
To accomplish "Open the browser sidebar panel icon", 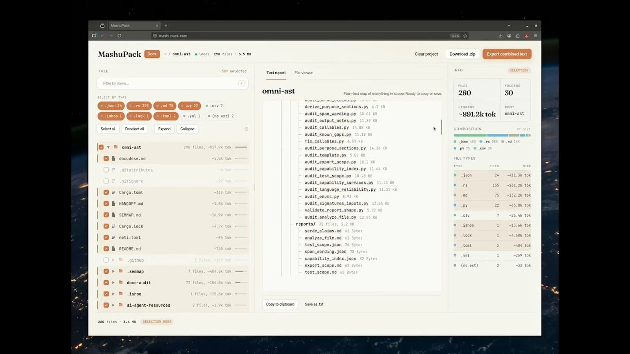I will tap(94, 36).
